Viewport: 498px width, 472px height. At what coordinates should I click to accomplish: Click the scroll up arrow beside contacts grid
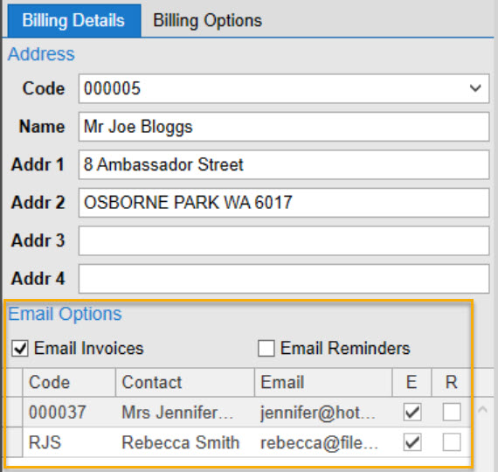click(x=483, y=409)
